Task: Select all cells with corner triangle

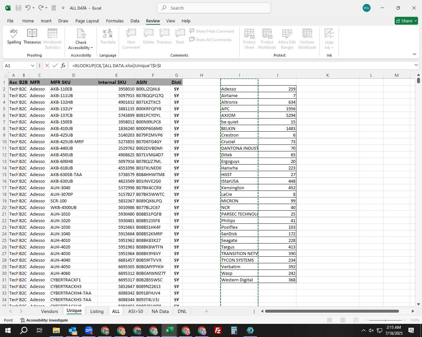Action: tap(5, 75)
